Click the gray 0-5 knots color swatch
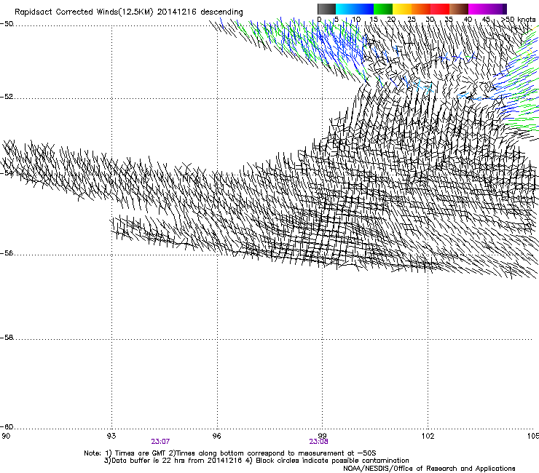This screenshot has height=473, width=539. (x=326, y=9)
